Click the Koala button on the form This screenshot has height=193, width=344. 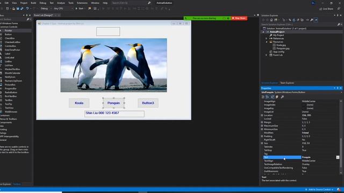click(x=79, y=103)
